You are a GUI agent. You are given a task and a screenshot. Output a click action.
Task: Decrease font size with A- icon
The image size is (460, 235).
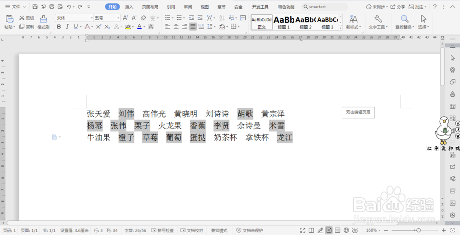pos(134,18)
